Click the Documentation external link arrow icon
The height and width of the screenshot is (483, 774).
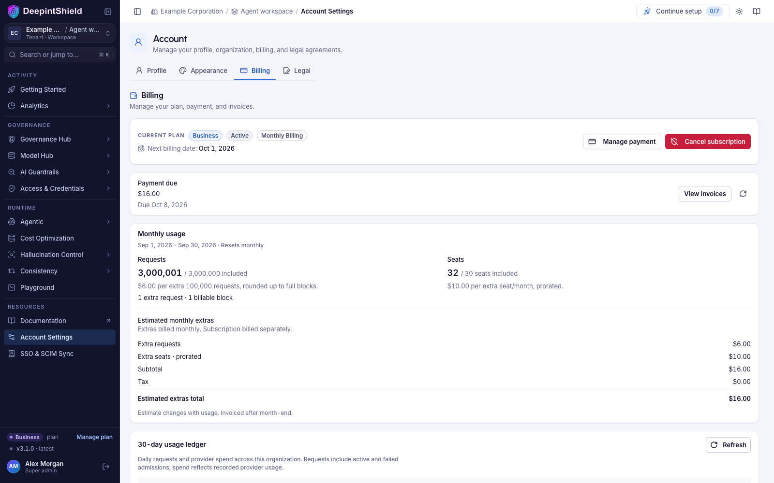pyautogui.click(x=108, y=321)
